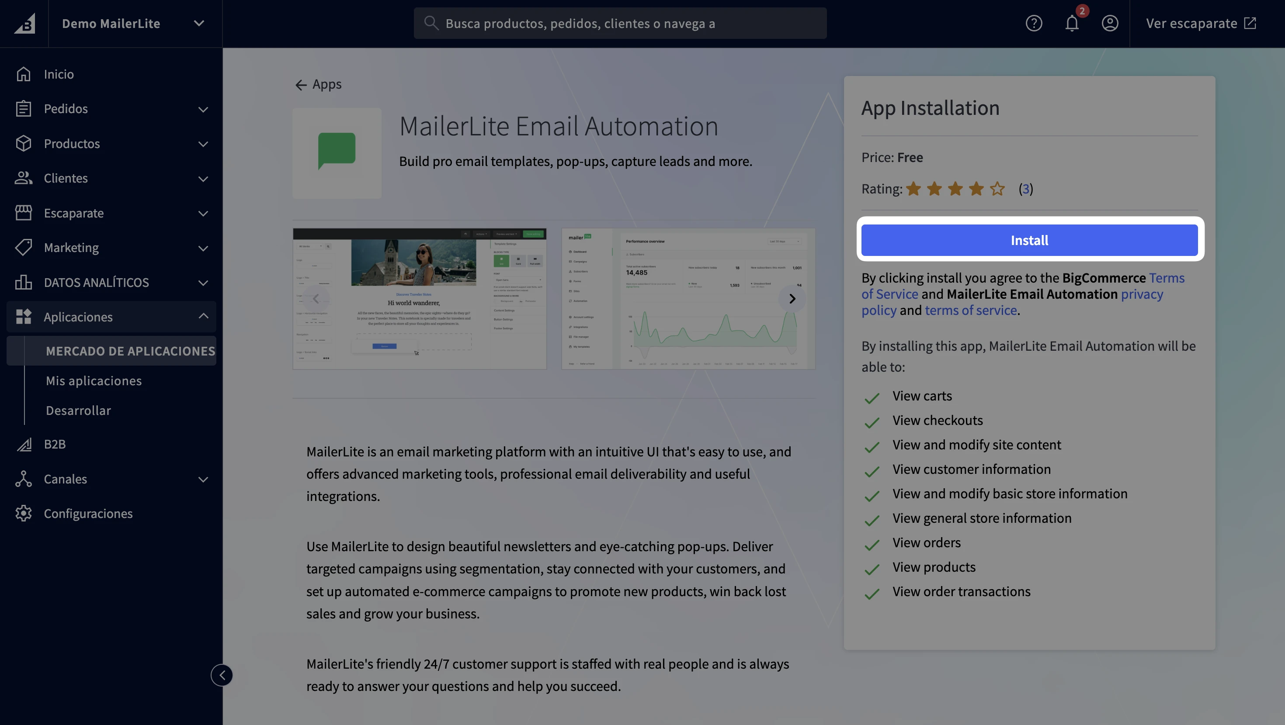Click the Datos Analíticos chart icon

point(24,282)
